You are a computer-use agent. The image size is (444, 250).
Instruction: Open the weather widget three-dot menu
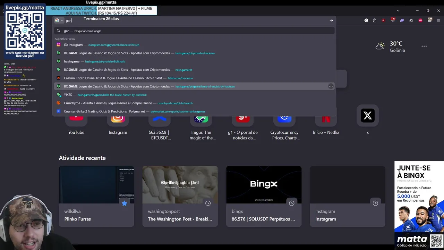click(424, 46)
